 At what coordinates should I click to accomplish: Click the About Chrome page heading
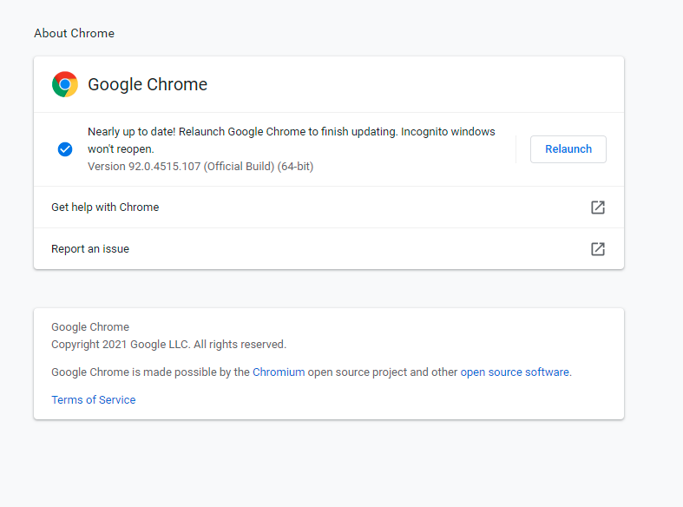point(74,33)
